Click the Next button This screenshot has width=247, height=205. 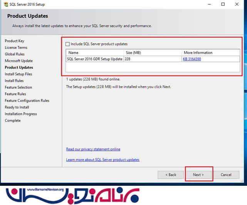(x=198, y=175)
